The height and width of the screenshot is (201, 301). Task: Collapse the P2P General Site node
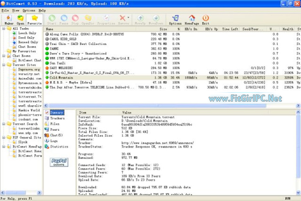[x=3, y=137]
